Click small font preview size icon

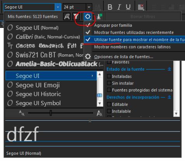click(x=22, y=113)
